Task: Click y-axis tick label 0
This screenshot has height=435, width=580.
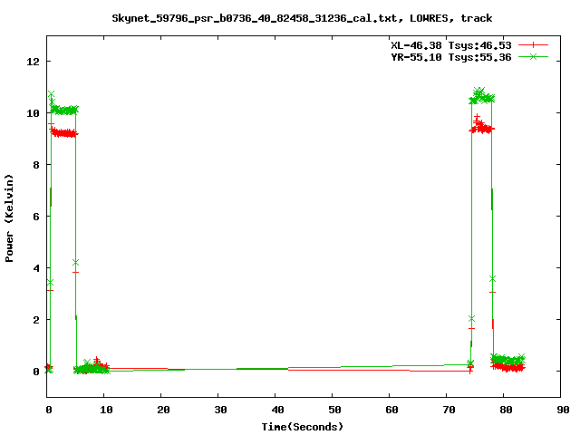Action: 36,372
